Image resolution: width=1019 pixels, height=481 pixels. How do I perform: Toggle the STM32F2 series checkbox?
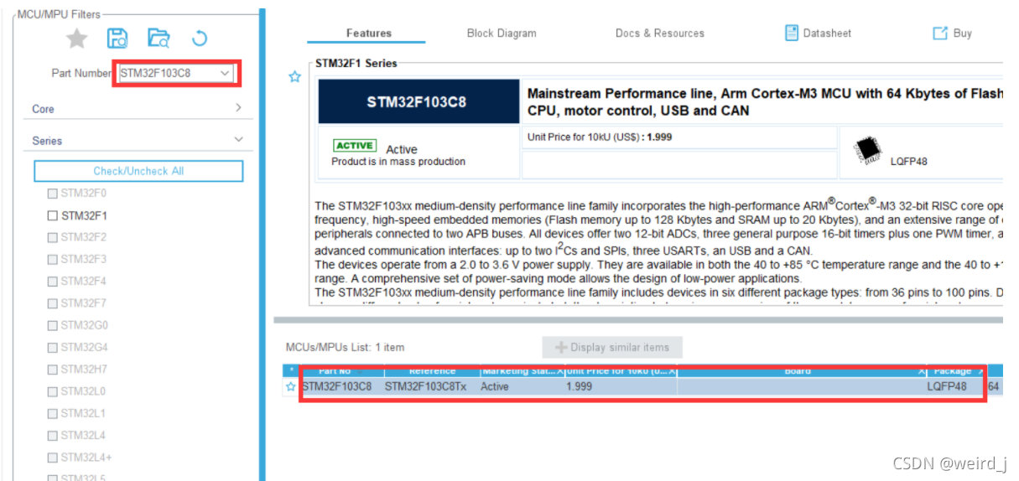(53, 237)
